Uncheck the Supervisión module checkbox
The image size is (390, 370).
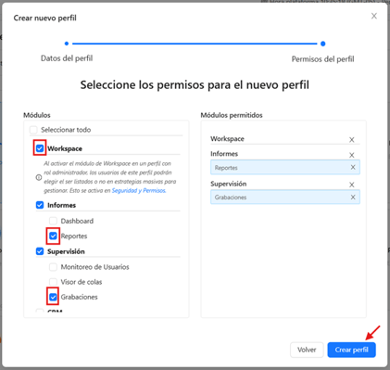[x=40, y=251]
